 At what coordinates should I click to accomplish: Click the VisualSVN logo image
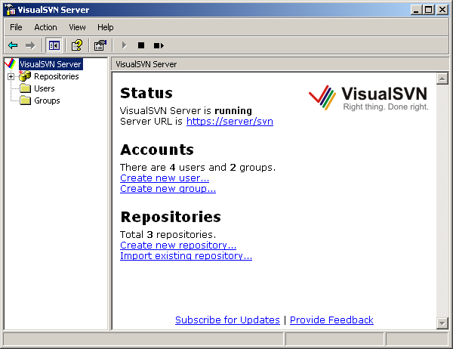tap(368, 97)
